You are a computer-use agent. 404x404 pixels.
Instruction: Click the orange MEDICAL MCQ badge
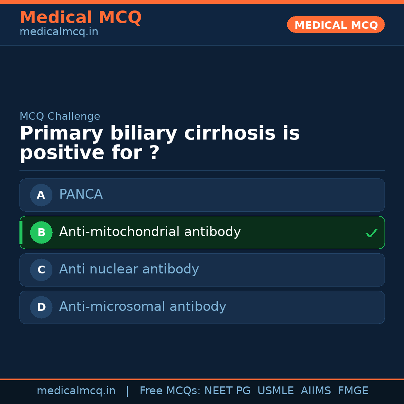(336, 25)
